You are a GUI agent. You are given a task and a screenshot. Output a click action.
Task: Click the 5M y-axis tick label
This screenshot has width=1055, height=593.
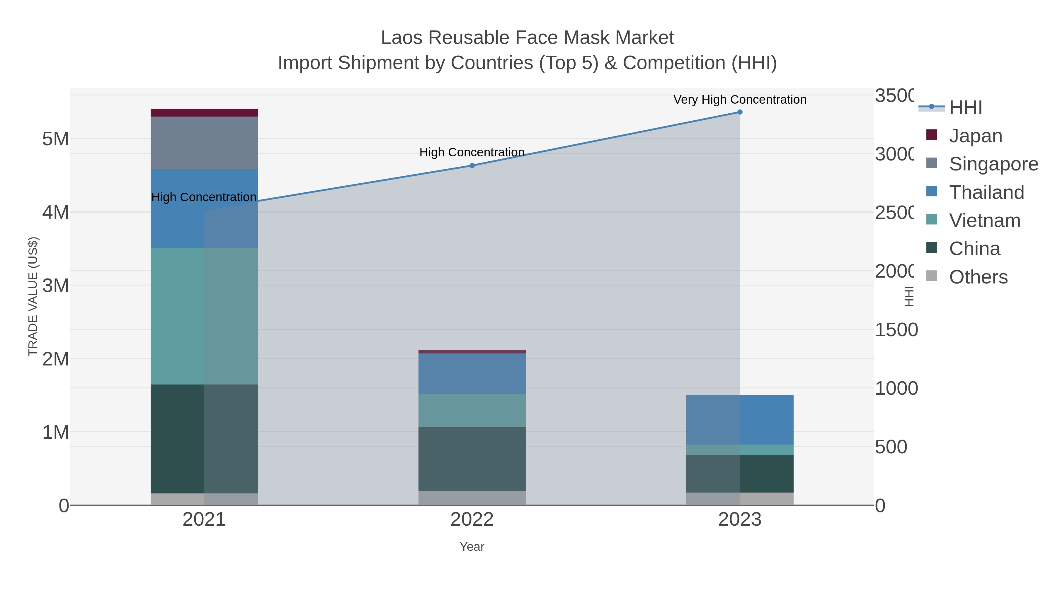tap(56, 139)
